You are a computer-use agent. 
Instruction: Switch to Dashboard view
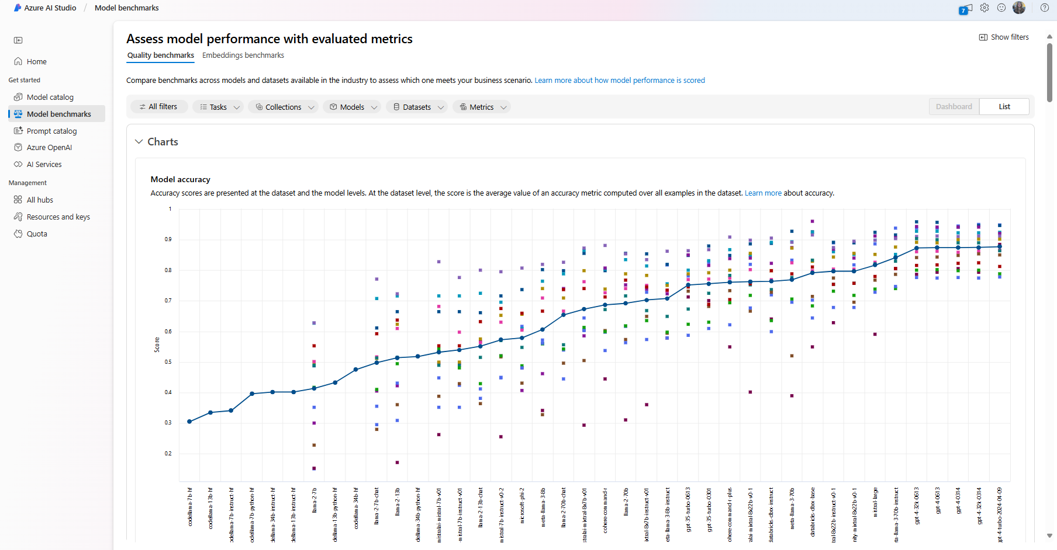(954, 106)
